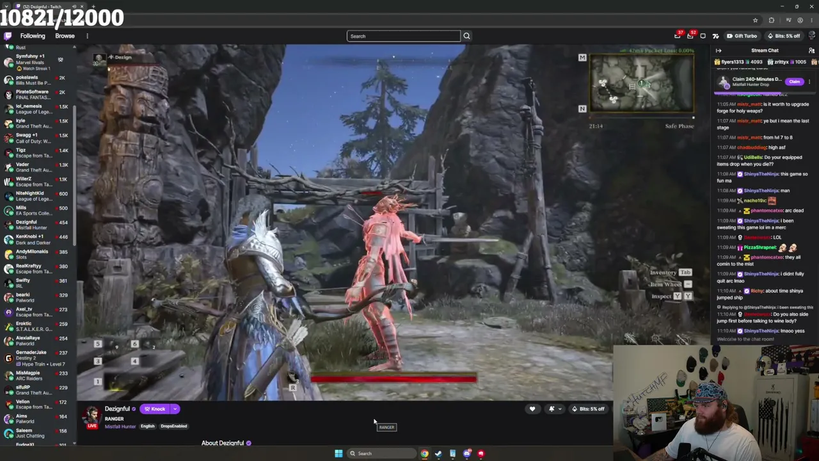Open kyle channel in sidebar
The width and height of the screenshot is (819, 461).
tap(37, 123)
